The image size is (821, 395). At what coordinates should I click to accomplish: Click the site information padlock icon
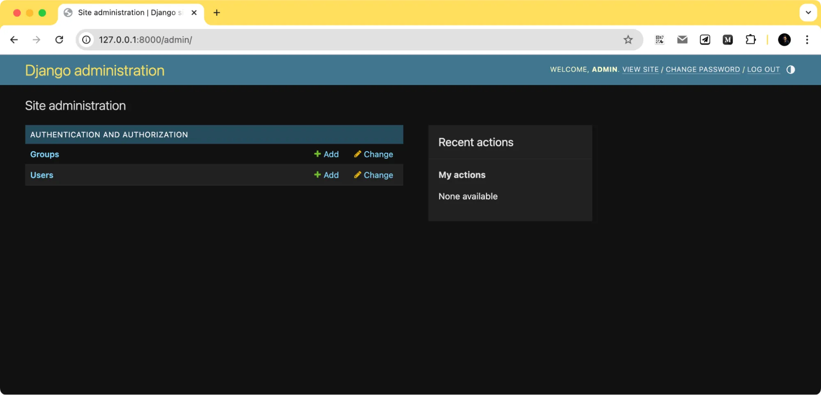click(86, 40)
